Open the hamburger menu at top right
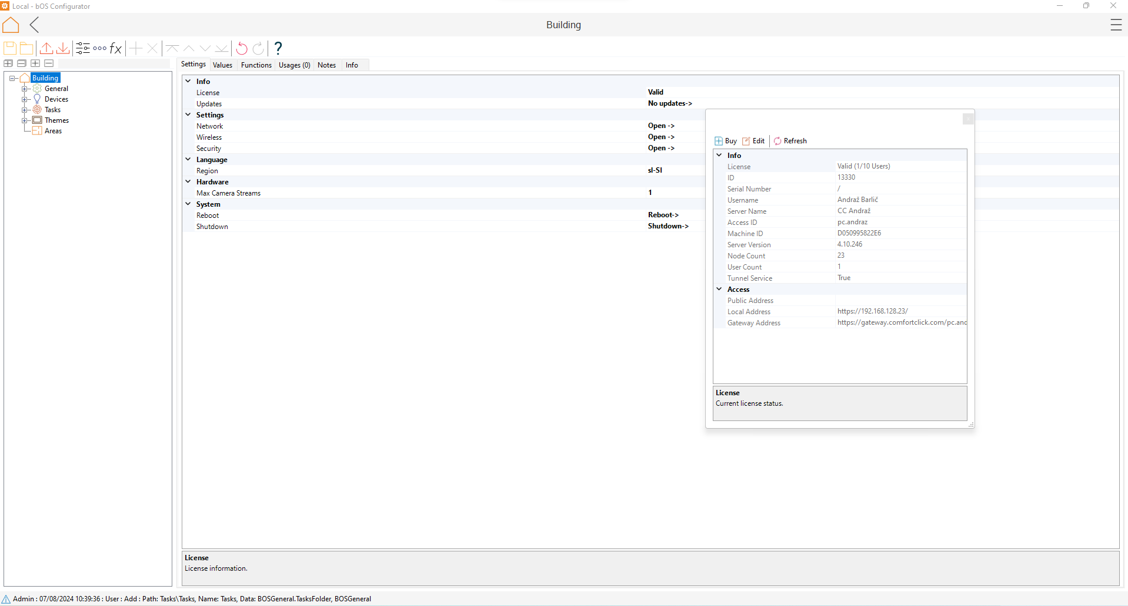Image resolution: width=1128 pixels, height=606 pixels. [1116, 25]
